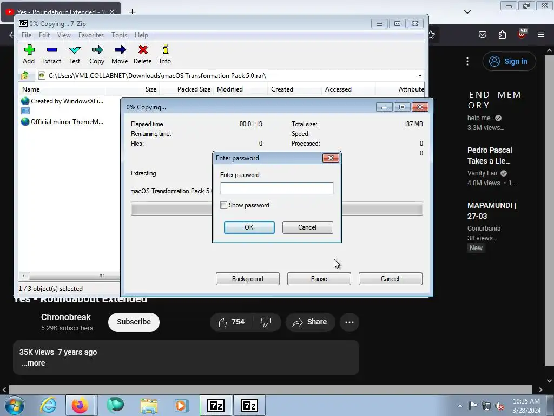Cancel the copying operation
Image resolution: width=554 pixels, height=416 pixels.
tap(391, 279)
